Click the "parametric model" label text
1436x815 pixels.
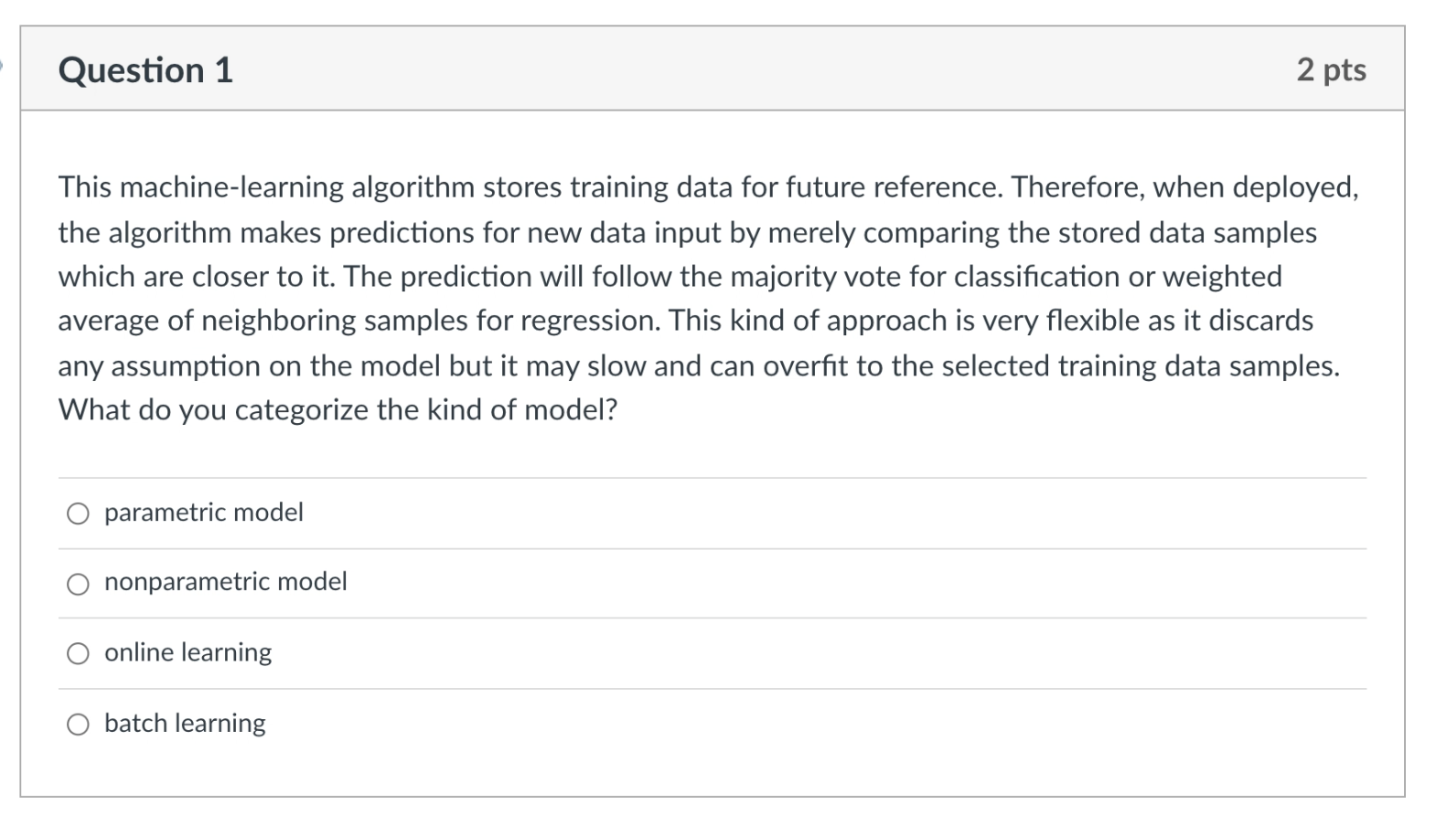203,513
